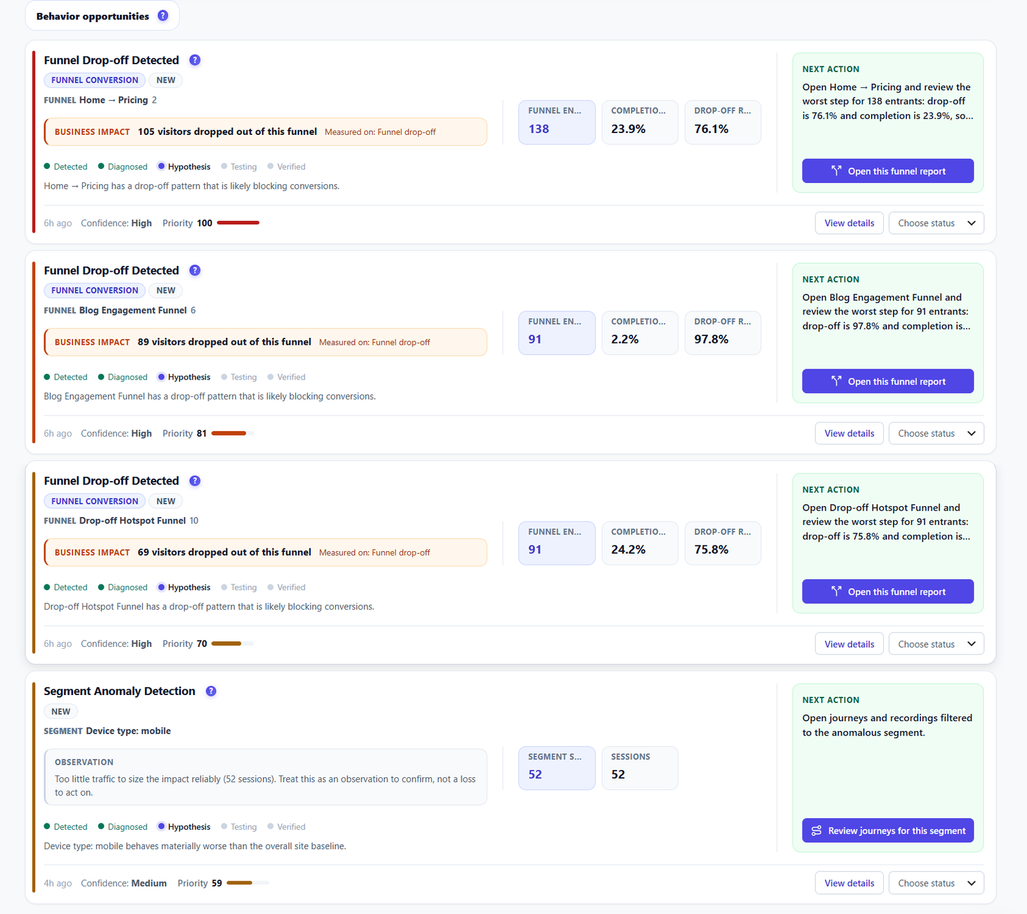The width and height of the screenshot is (1027, 914).
Task: Open funnel report for Blog Engagement Funnel
Action: coord(888,381)
